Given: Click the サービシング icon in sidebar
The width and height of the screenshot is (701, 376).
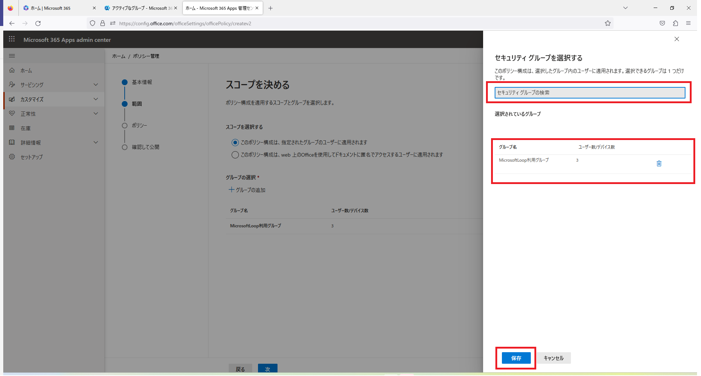Looking at the screenshot, I should point(12,84).
